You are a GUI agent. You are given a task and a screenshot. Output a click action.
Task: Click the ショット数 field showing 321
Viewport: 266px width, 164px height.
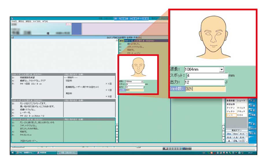coord(205,89)
